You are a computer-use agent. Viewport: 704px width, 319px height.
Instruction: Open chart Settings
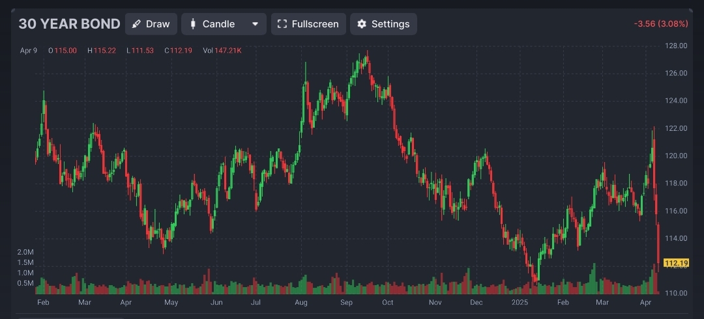(x=383, y=24)
